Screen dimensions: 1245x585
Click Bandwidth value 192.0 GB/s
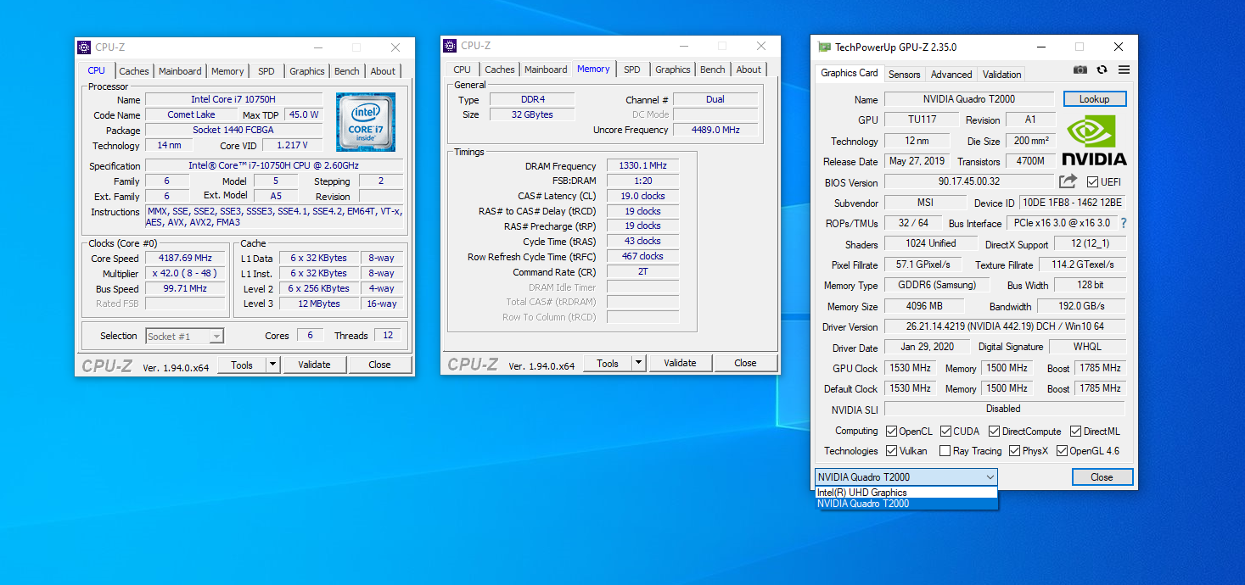click(x=1082, y=306)
